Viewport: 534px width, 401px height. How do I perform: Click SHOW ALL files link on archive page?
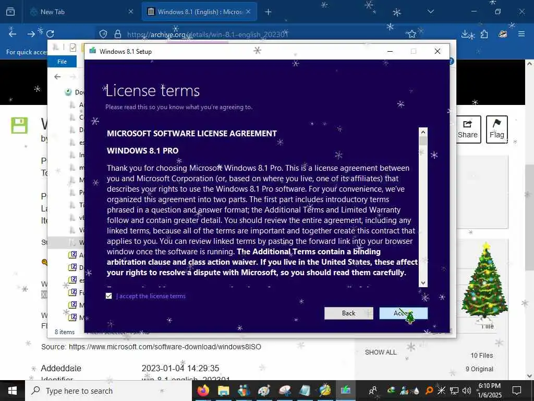click(381, 352)
